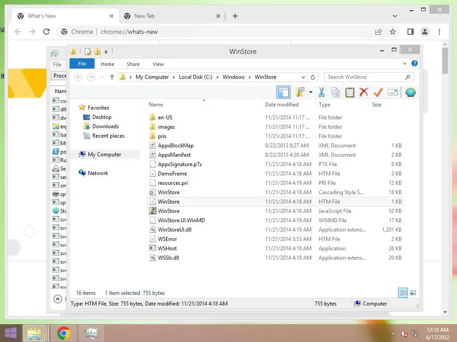Select the images folder
The height and width of the screenshot is (342, 457).
(x=166, y=127)
